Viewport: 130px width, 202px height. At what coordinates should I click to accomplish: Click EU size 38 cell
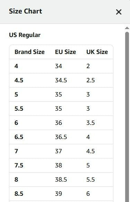tap(58, 165)
